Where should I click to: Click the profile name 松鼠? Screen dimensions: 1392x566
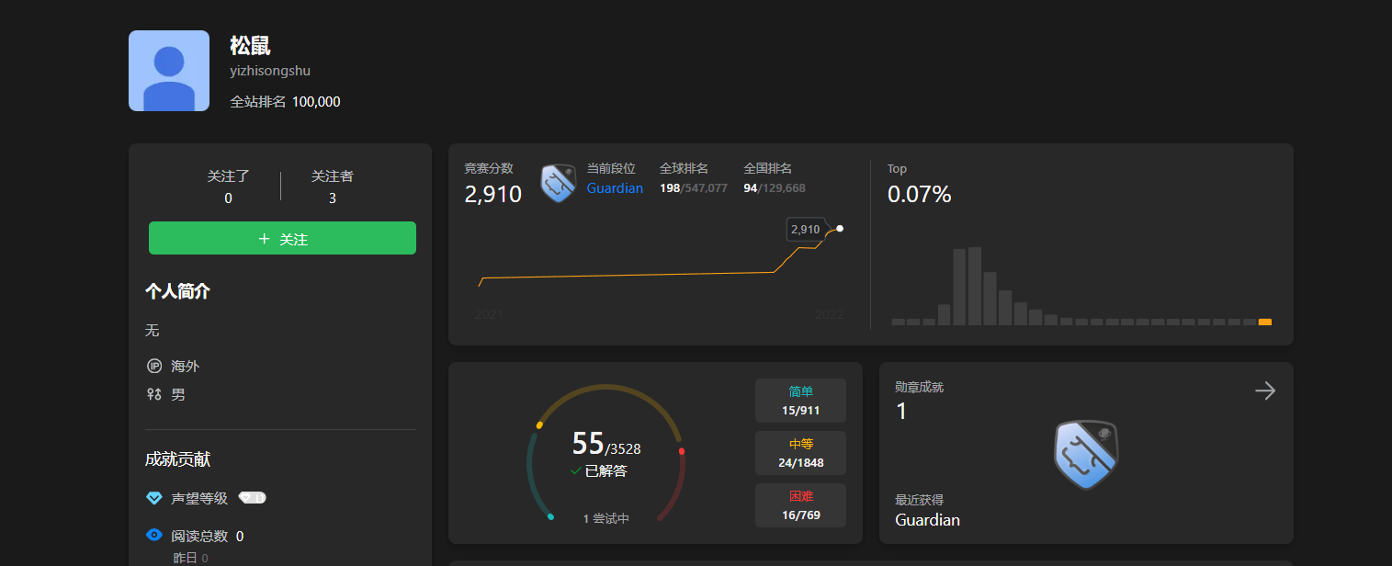click(x=250, y=45)
